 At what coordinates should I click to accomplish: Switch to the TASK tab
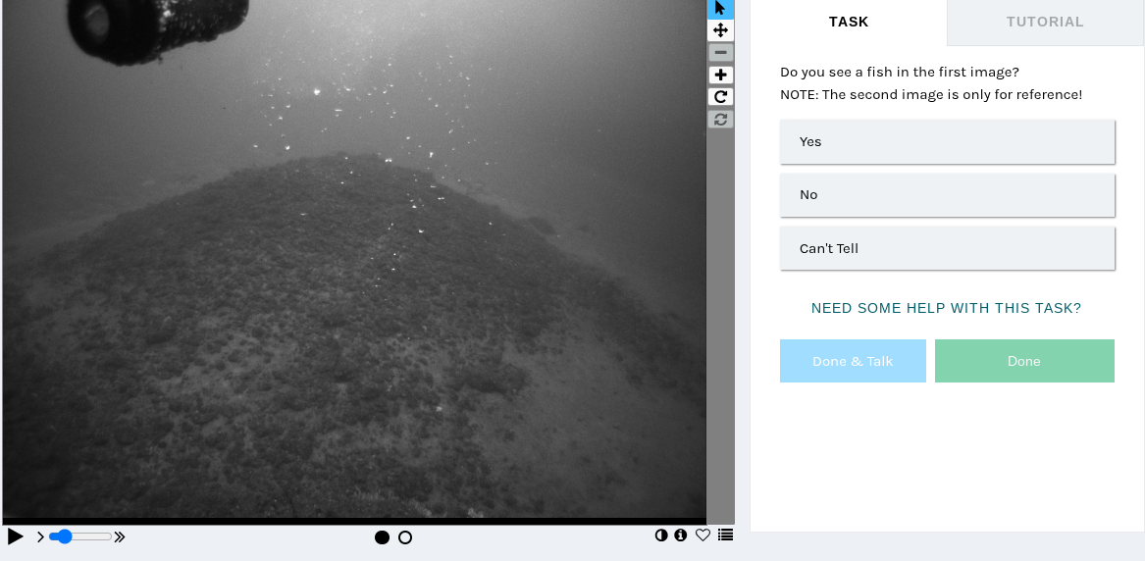pyautogui.click(x=849, y=22)
